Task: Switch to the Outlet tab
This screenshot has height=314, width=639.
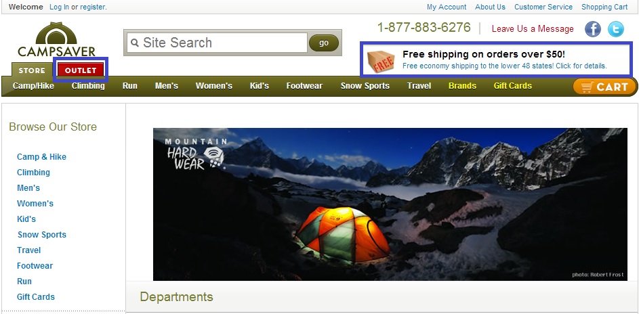Action: point(81,70)
